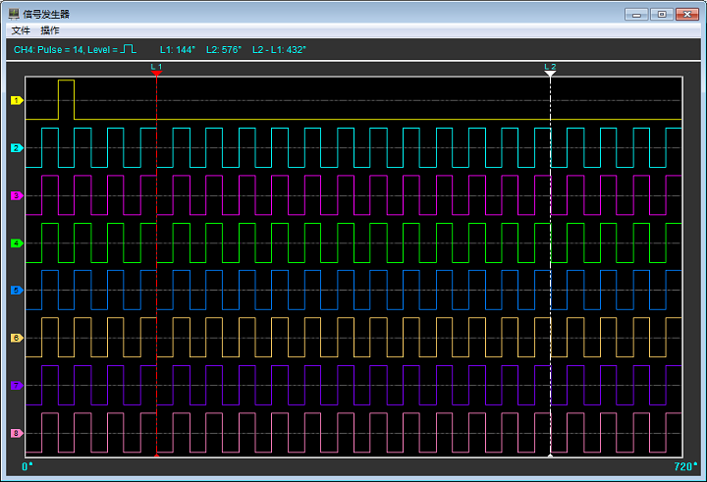Click the L2 - L1: 432° readout
707x482 pixels.
click(279, 49)
